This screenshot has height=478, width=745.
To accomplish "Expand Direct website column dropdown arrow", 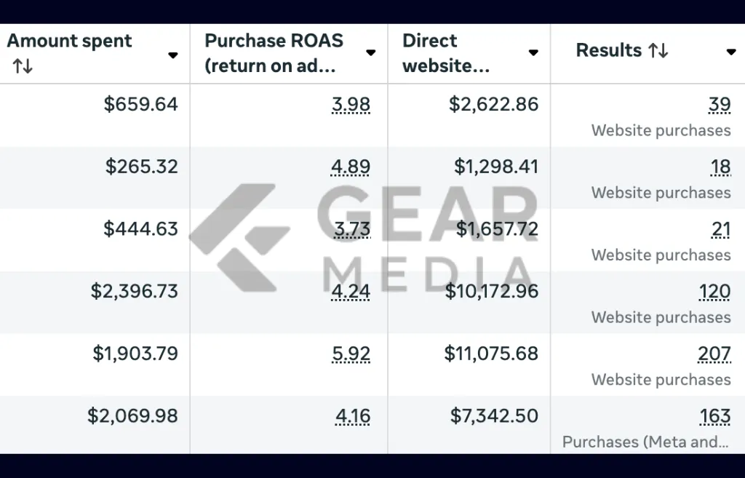I will 533,52.
